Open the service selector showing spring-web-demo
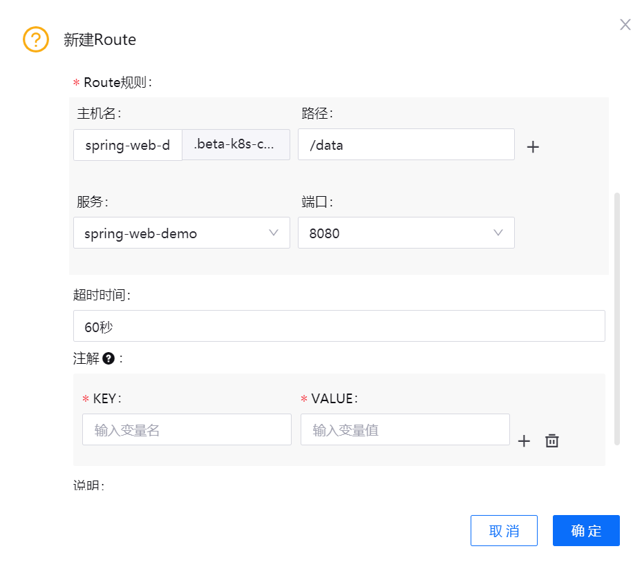This screenshot has width=642, height=562. 182,233
